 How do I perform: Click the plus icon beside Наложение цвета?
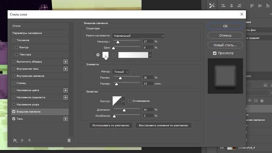(65, 91)
